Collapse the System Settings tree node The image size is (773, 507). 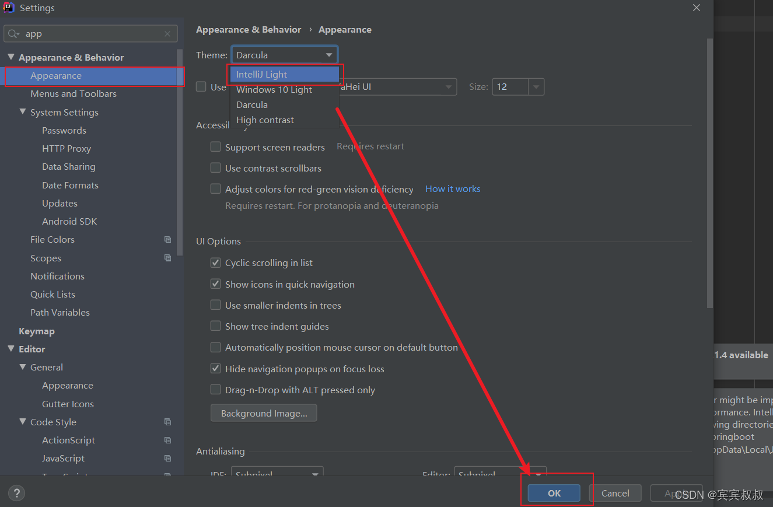click(23, 112)
